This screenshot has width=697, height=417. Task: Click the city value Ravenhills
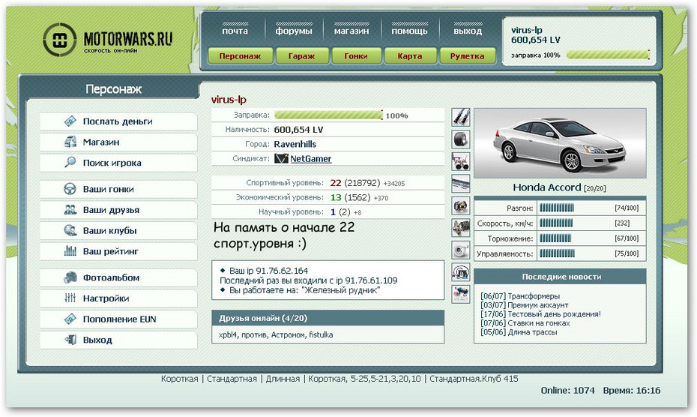[x=295, y=144]
